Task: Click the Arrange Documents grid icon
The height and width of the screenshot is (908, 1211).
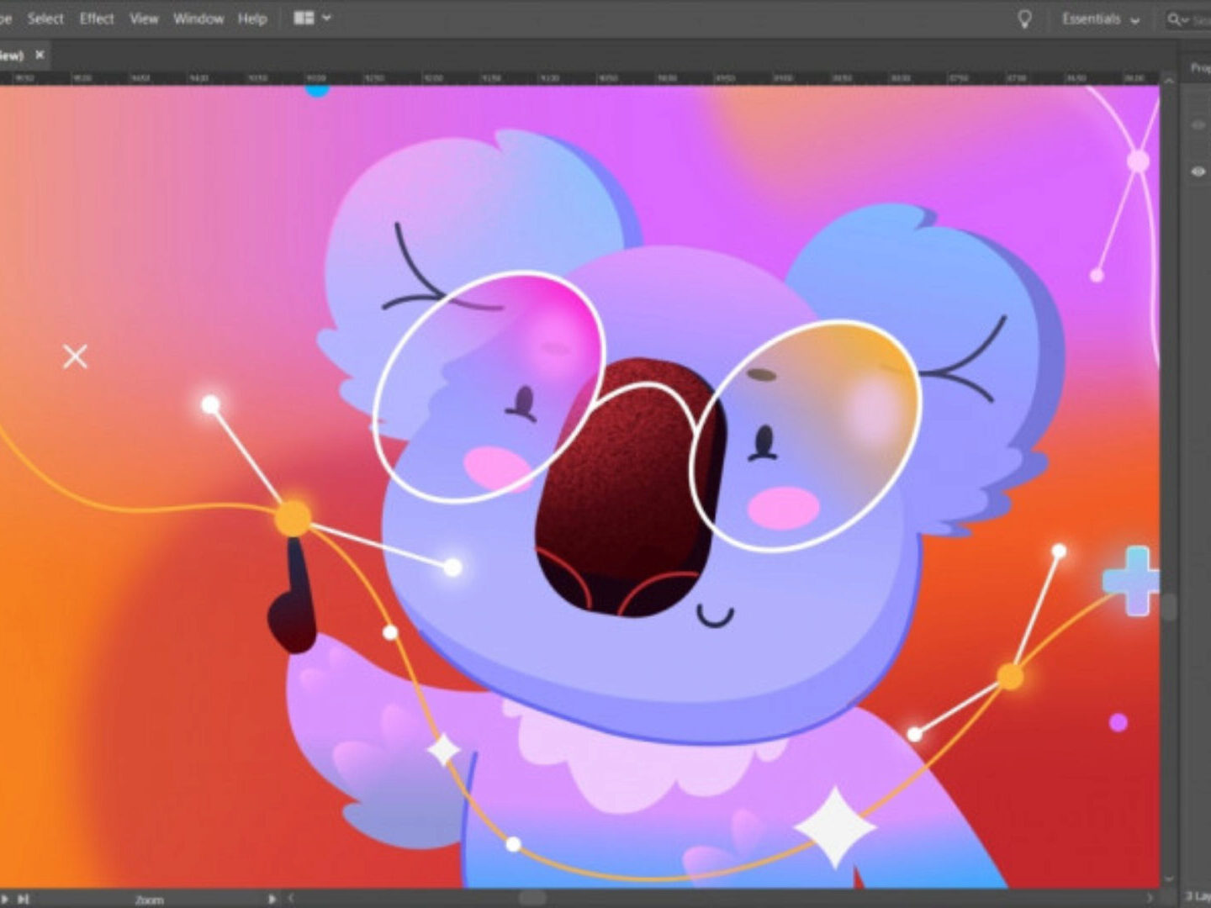Action: [x=304, y=18]
